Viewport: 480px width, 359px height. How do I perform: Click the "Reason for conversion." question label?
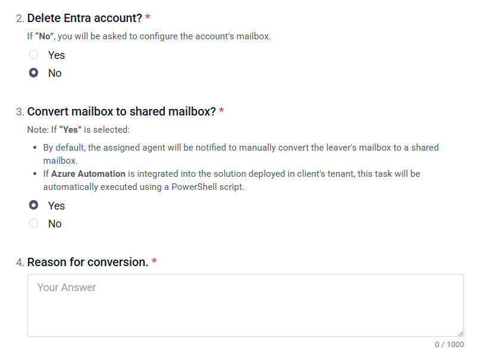coord(87,262)
